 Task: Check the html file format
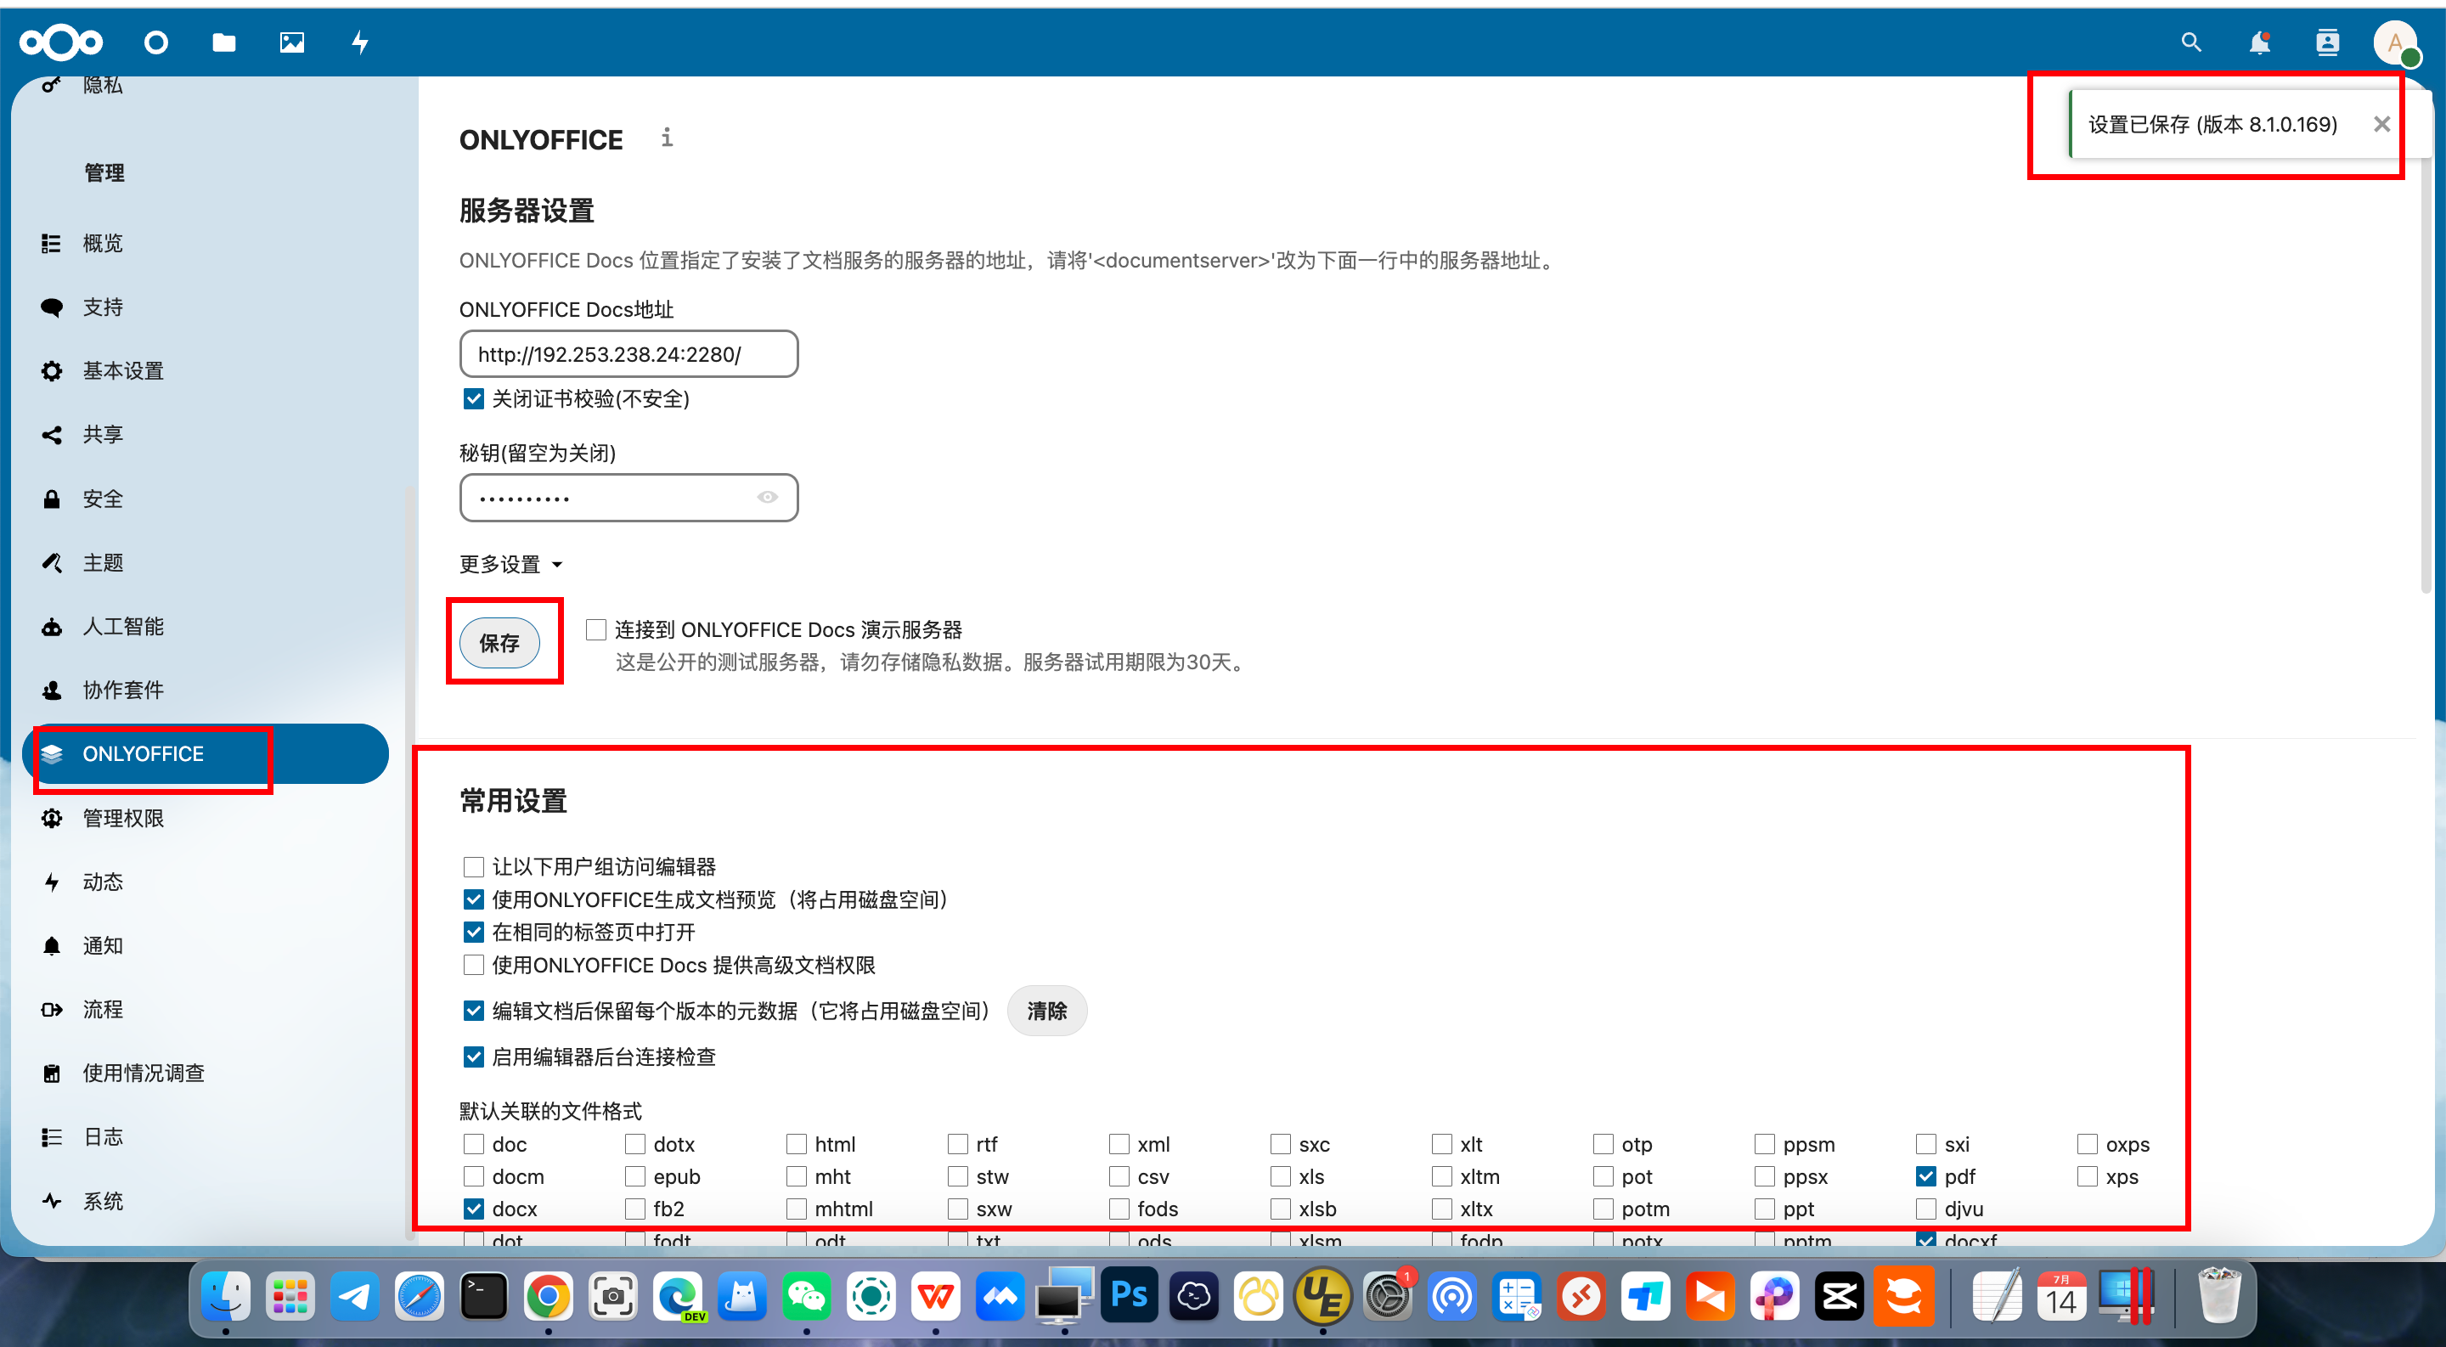point(796,1144)
